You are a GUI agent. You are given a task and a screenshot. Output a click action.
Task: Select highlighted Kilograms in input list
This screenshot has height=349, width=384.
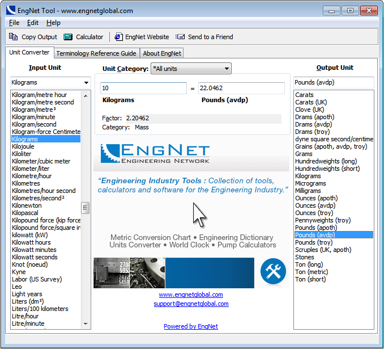click(46, 139)
